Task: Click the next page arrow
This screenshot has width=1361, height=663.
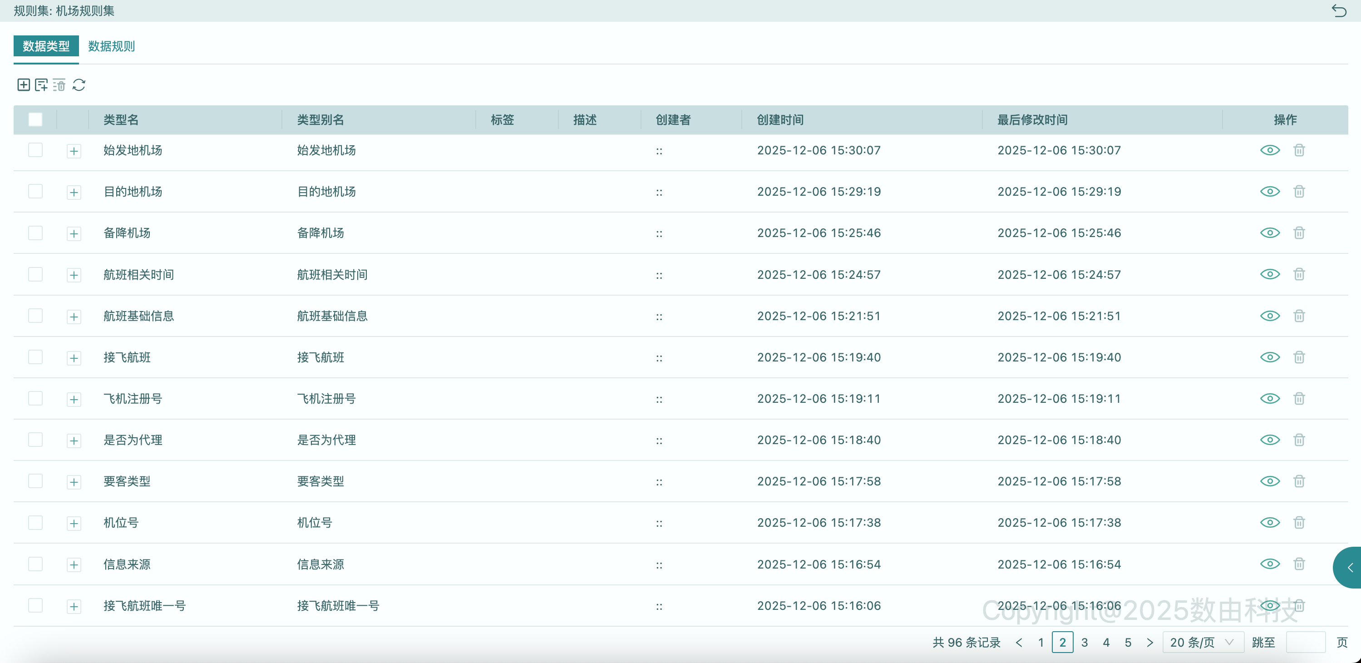Action: coord(1149,643)
